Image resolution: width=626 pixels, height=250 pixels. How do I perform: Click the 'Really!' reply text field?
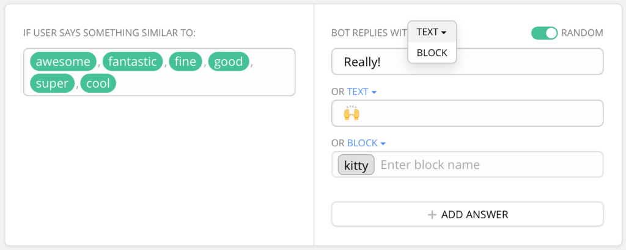(467, 62)
